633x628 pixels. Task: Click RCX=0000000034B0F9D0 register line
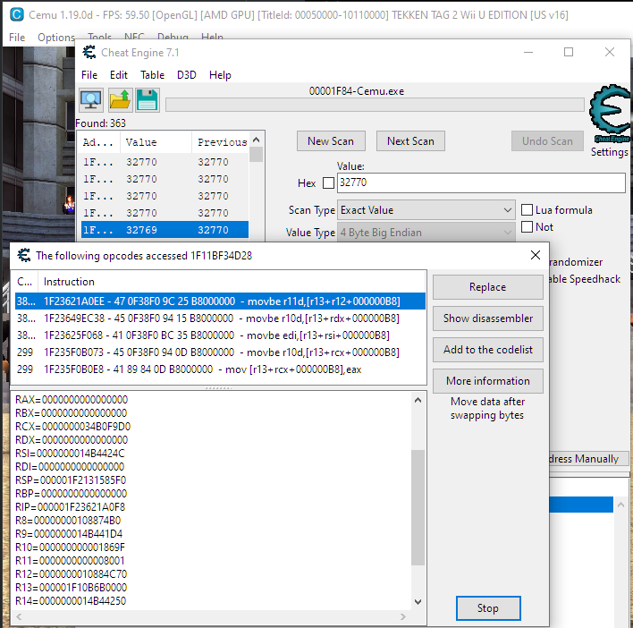pyautogui.click(x=73, y=427)
